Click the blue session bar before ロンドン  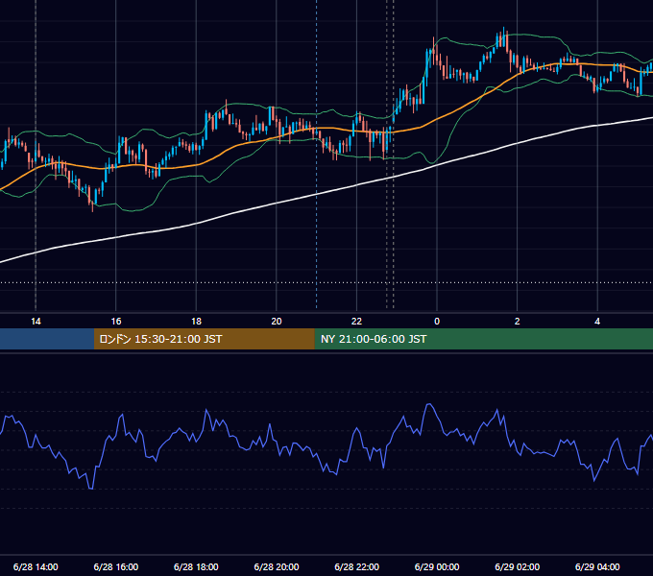click(x=47, y=339)
